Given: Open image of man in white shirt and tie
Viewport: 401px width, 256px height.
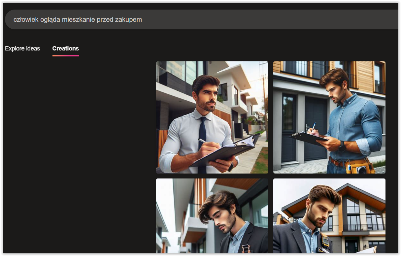Looking at the screenshot, I should [x=212, y=117].
